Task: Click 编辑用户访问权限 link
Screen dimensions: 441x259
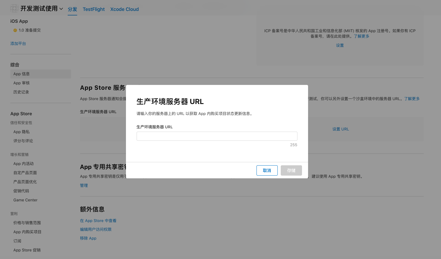Action: coord(96,230)
